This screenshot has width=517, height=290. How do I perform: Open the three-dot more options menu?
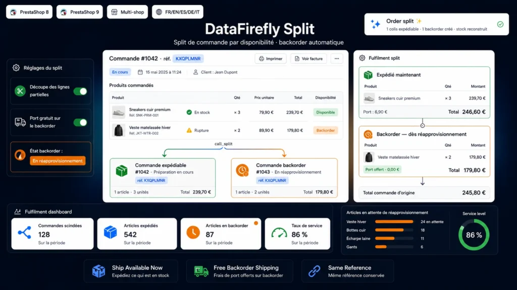point(337,58)
